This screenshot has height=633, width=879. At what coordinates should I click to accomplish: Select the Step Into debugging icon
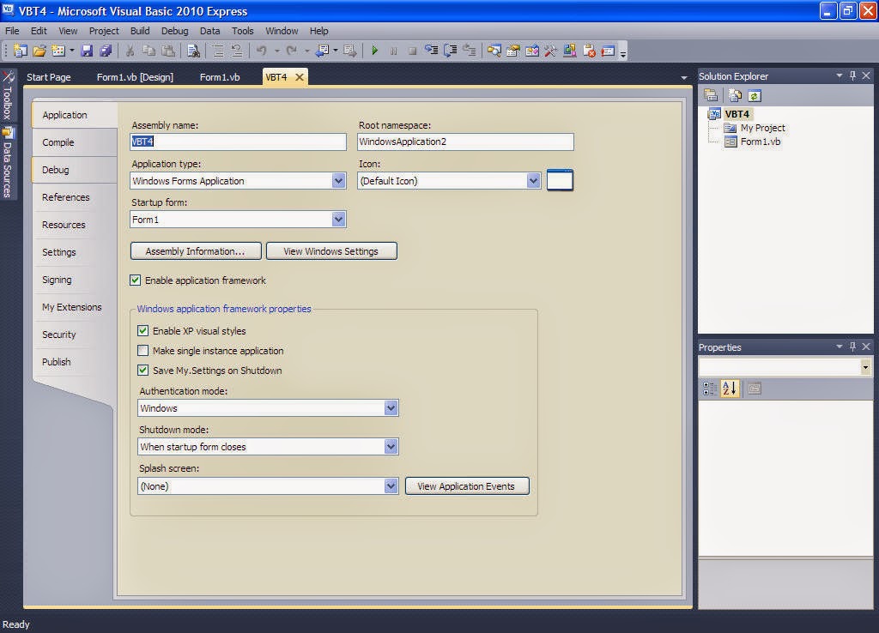(433, 50)
